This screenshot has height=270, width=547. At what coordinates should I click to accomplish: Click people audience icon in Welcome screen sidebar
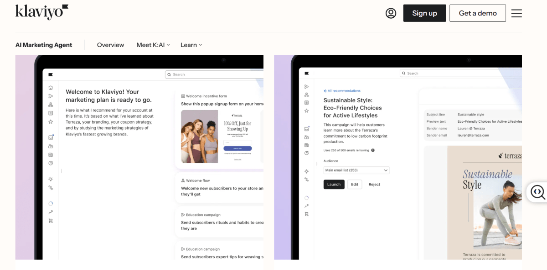click(x=51, y=146)
